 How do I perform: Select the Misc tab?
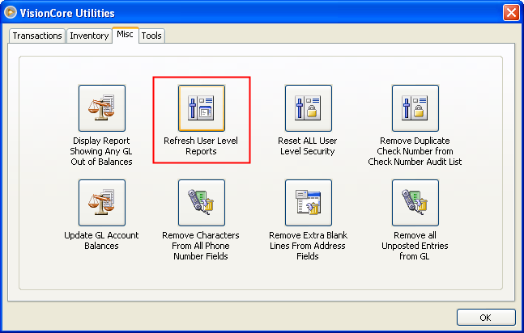pos(126,35)
